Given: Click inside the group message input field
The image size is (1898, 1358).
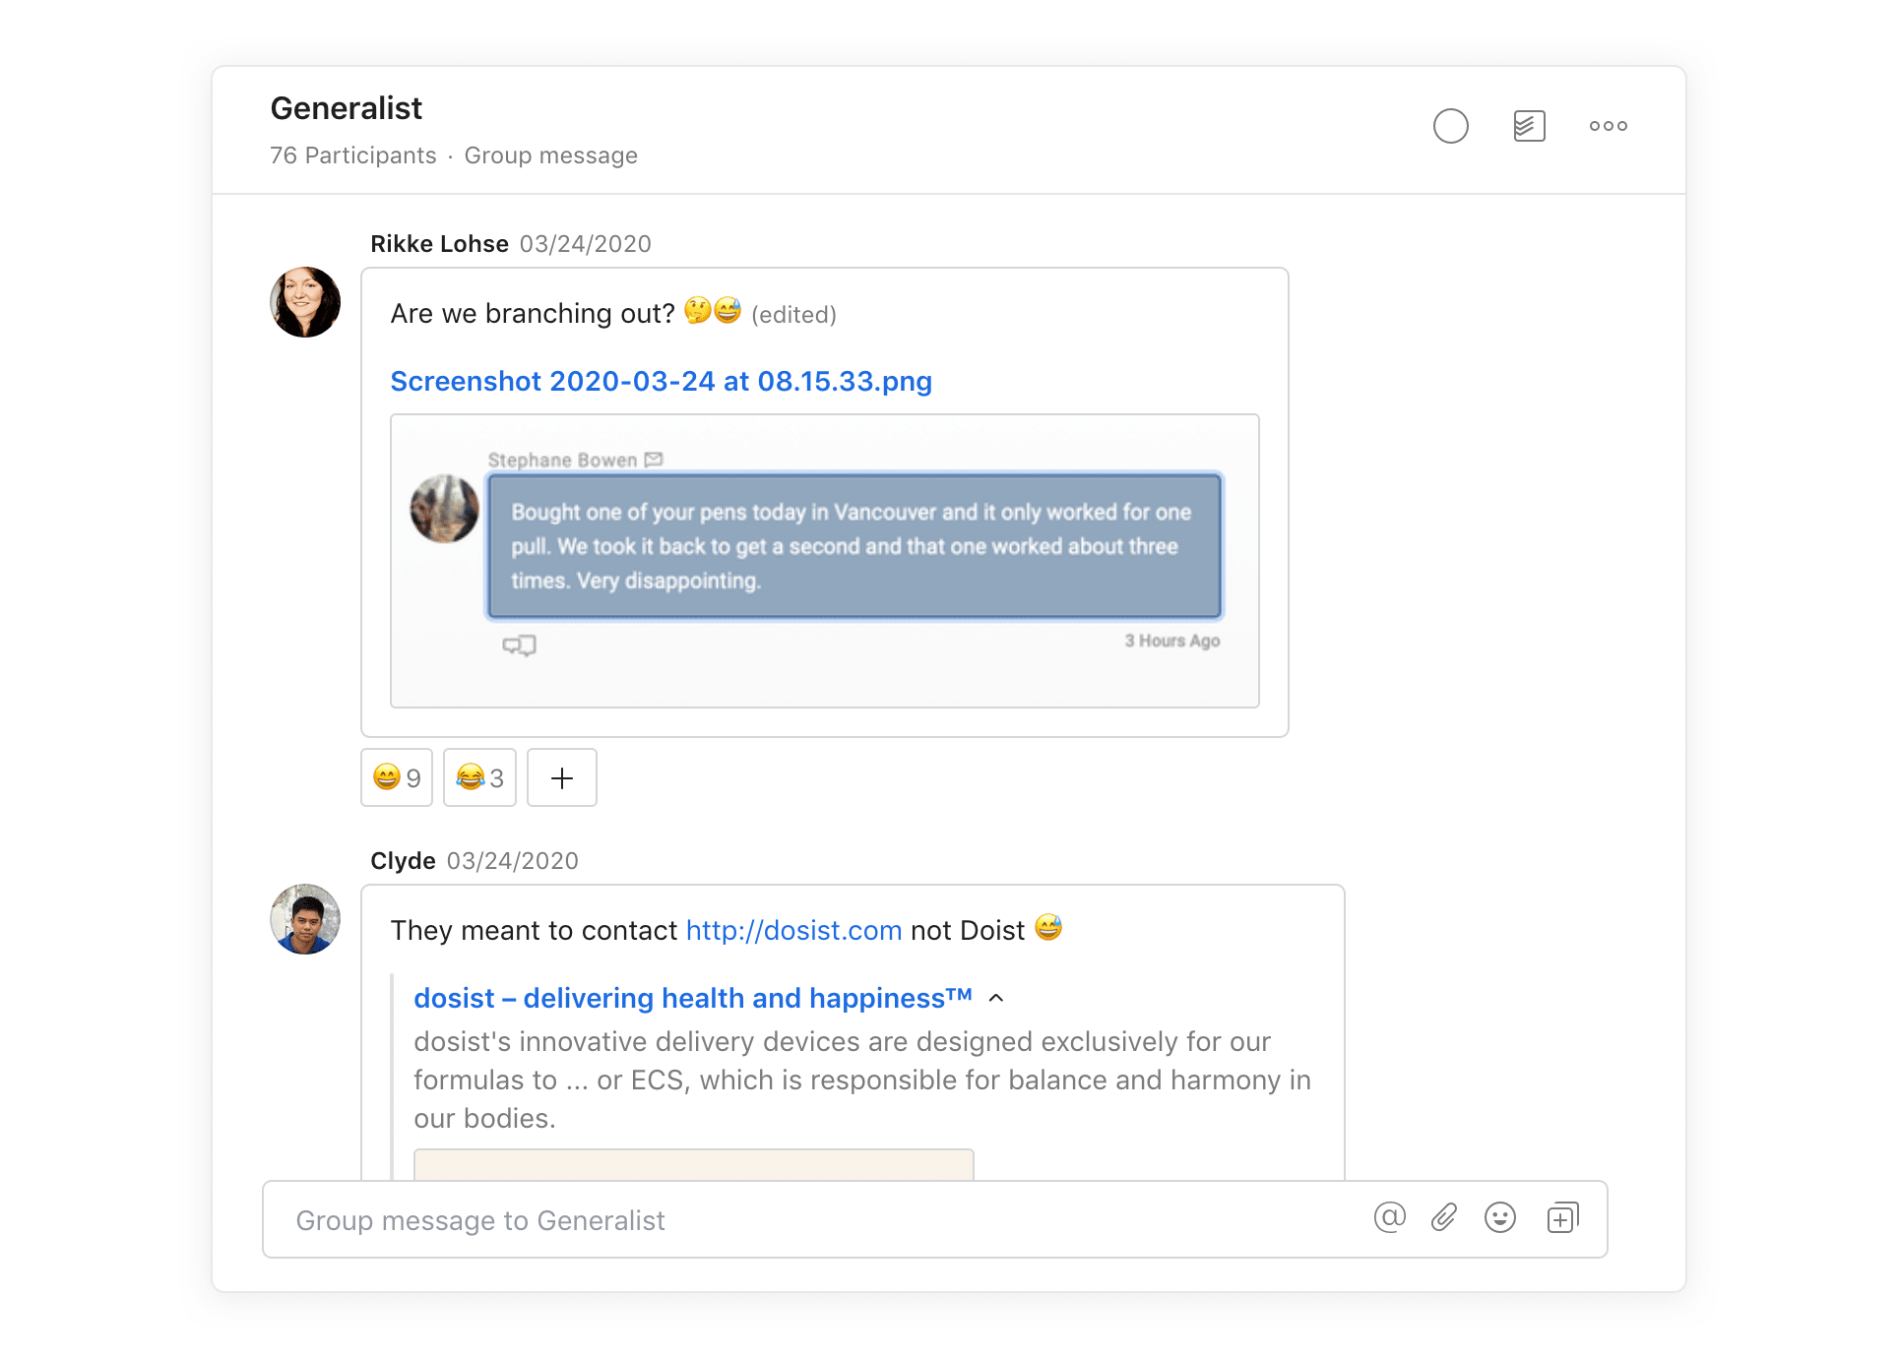Looking at the screenshot, I should click(689, 1219).
